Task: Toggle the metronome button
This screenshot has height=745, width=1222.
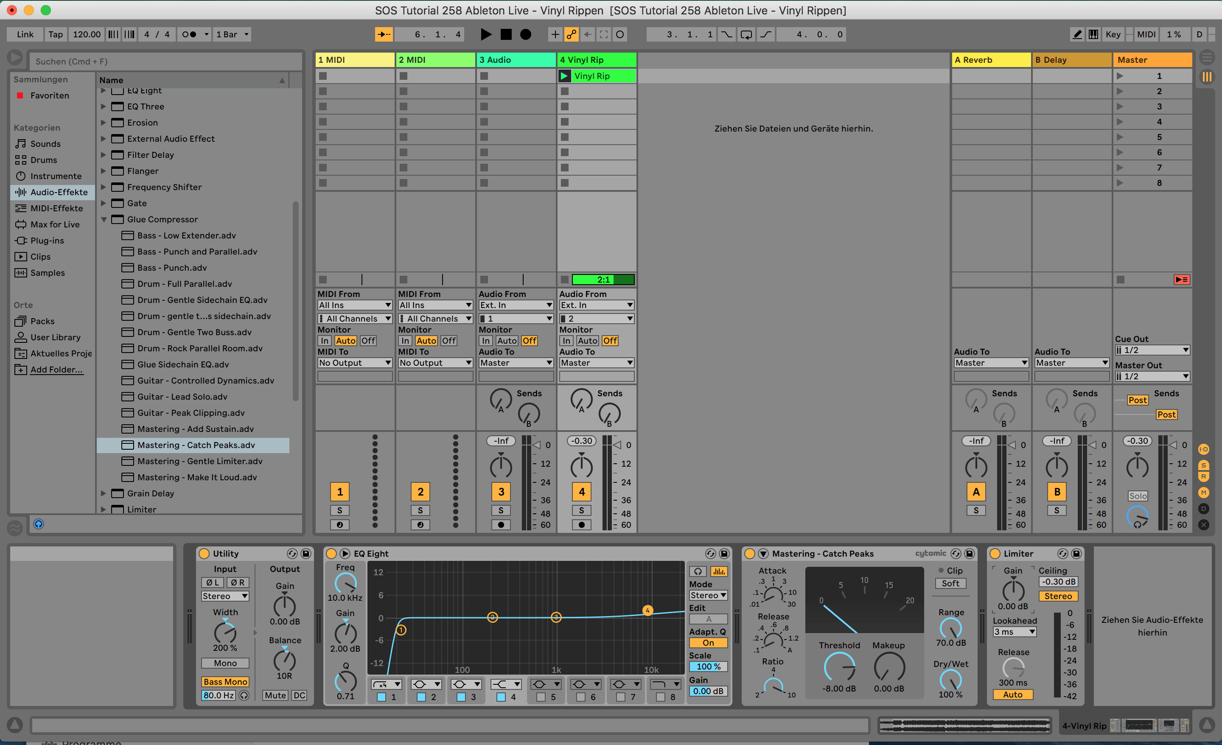Action: [189, 34]
